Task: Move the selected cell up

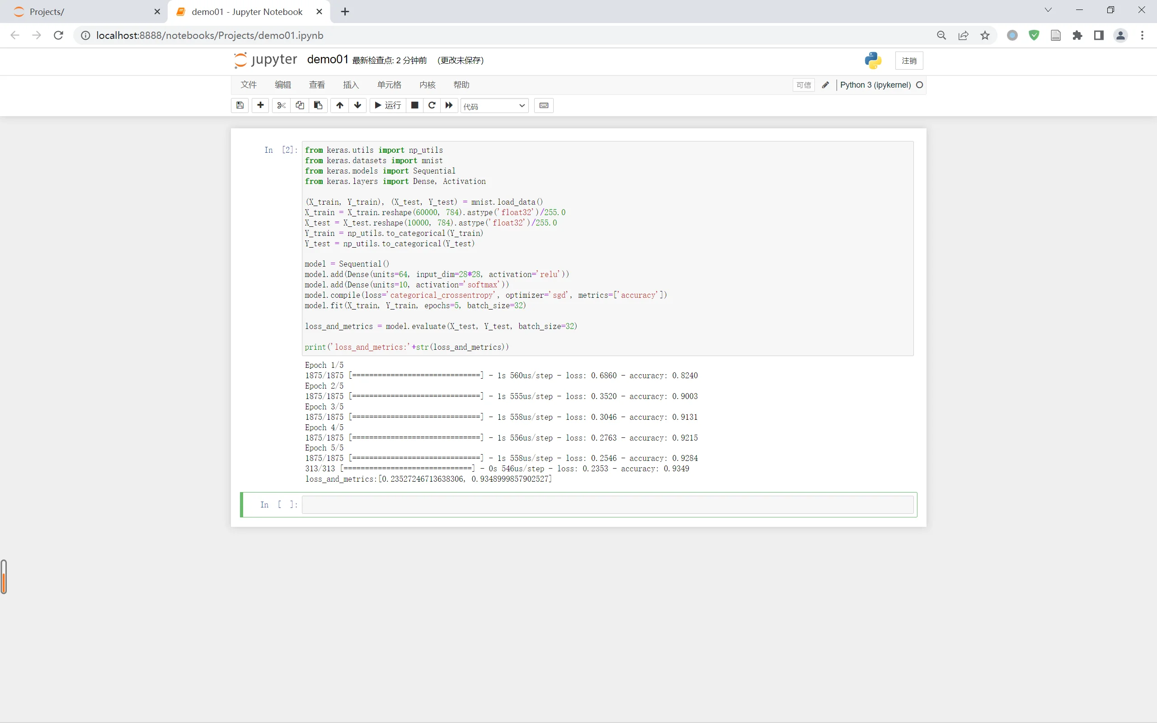Action: [339, 105]
